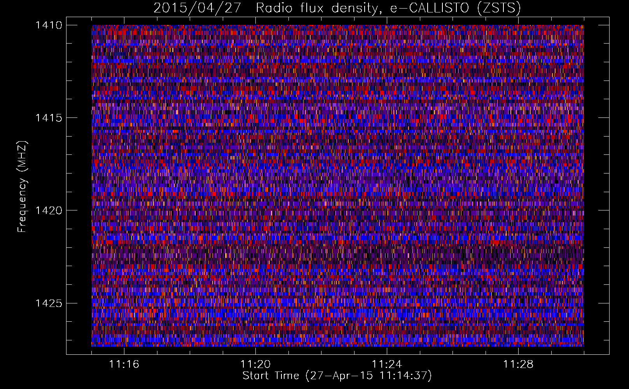The width and height of the screenshot is (629, 389).
Task: Click the 11:16 time tick label
Action: pyautogui.click(x=124, y=364)
